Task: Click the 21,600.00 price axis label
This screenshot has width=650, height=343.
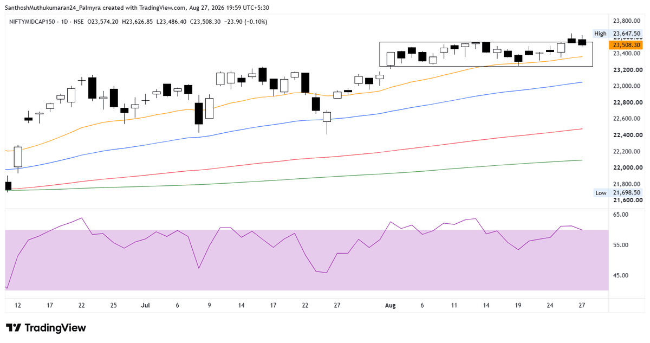Action: click(627, 200)
